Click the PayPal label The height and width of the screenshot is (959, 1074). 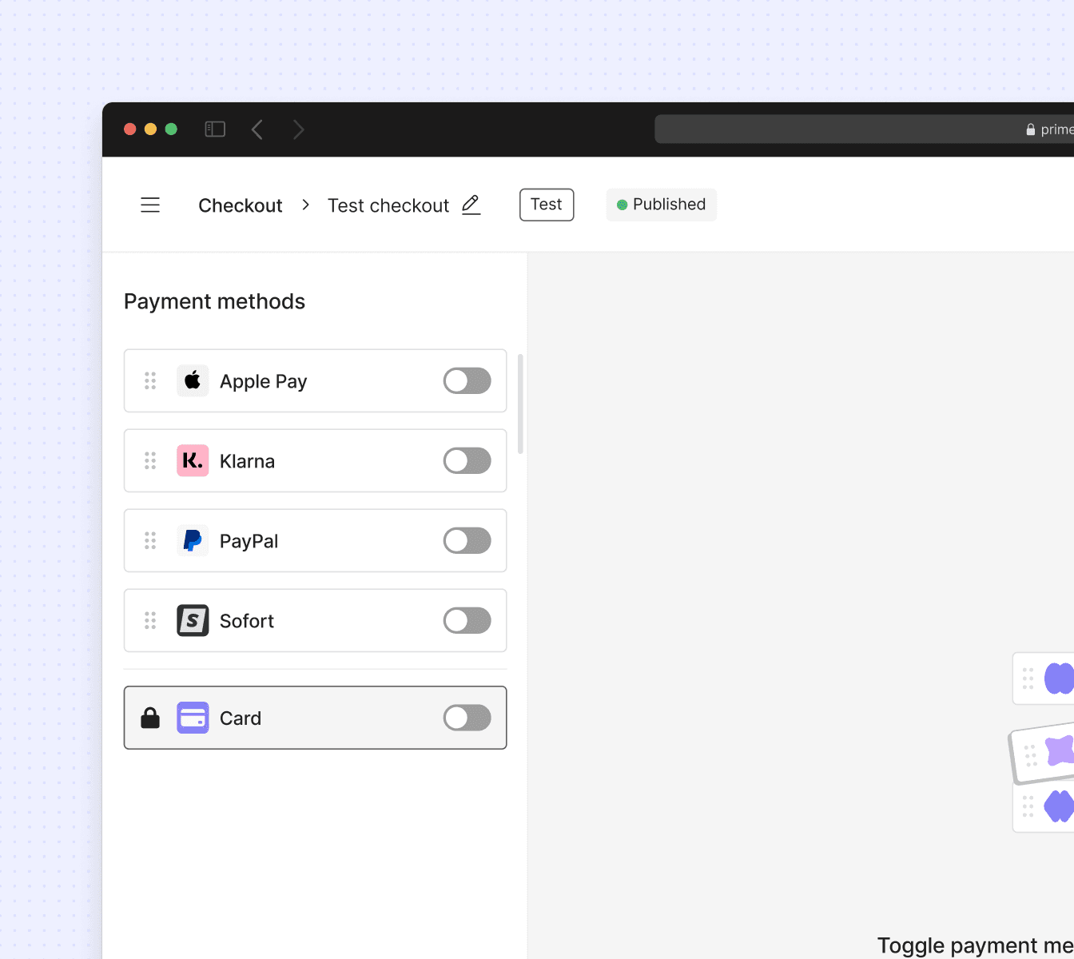249,541
